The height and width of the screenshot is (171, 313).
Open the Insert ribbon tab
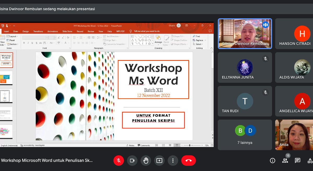point(6,31)
